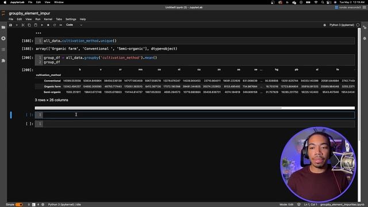Open the debugger panel on right sidebar
This screenshot has height=207, width=368.
[365, 39]
